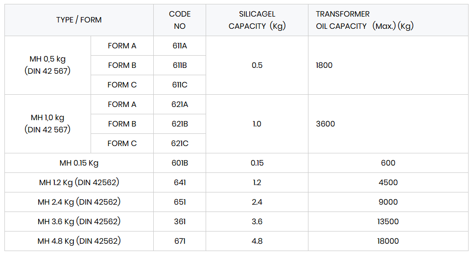
Task: Click code 611A cell
Action: click(x=180, y=45)
